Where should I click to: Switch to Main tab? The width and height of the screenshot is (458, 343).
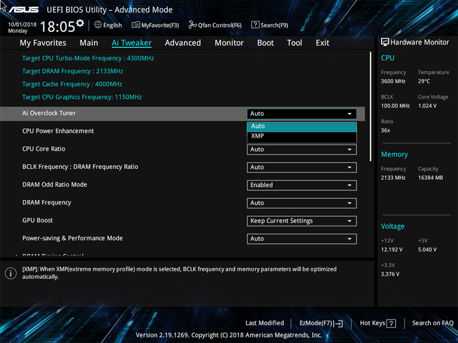[x=89, y=43]
